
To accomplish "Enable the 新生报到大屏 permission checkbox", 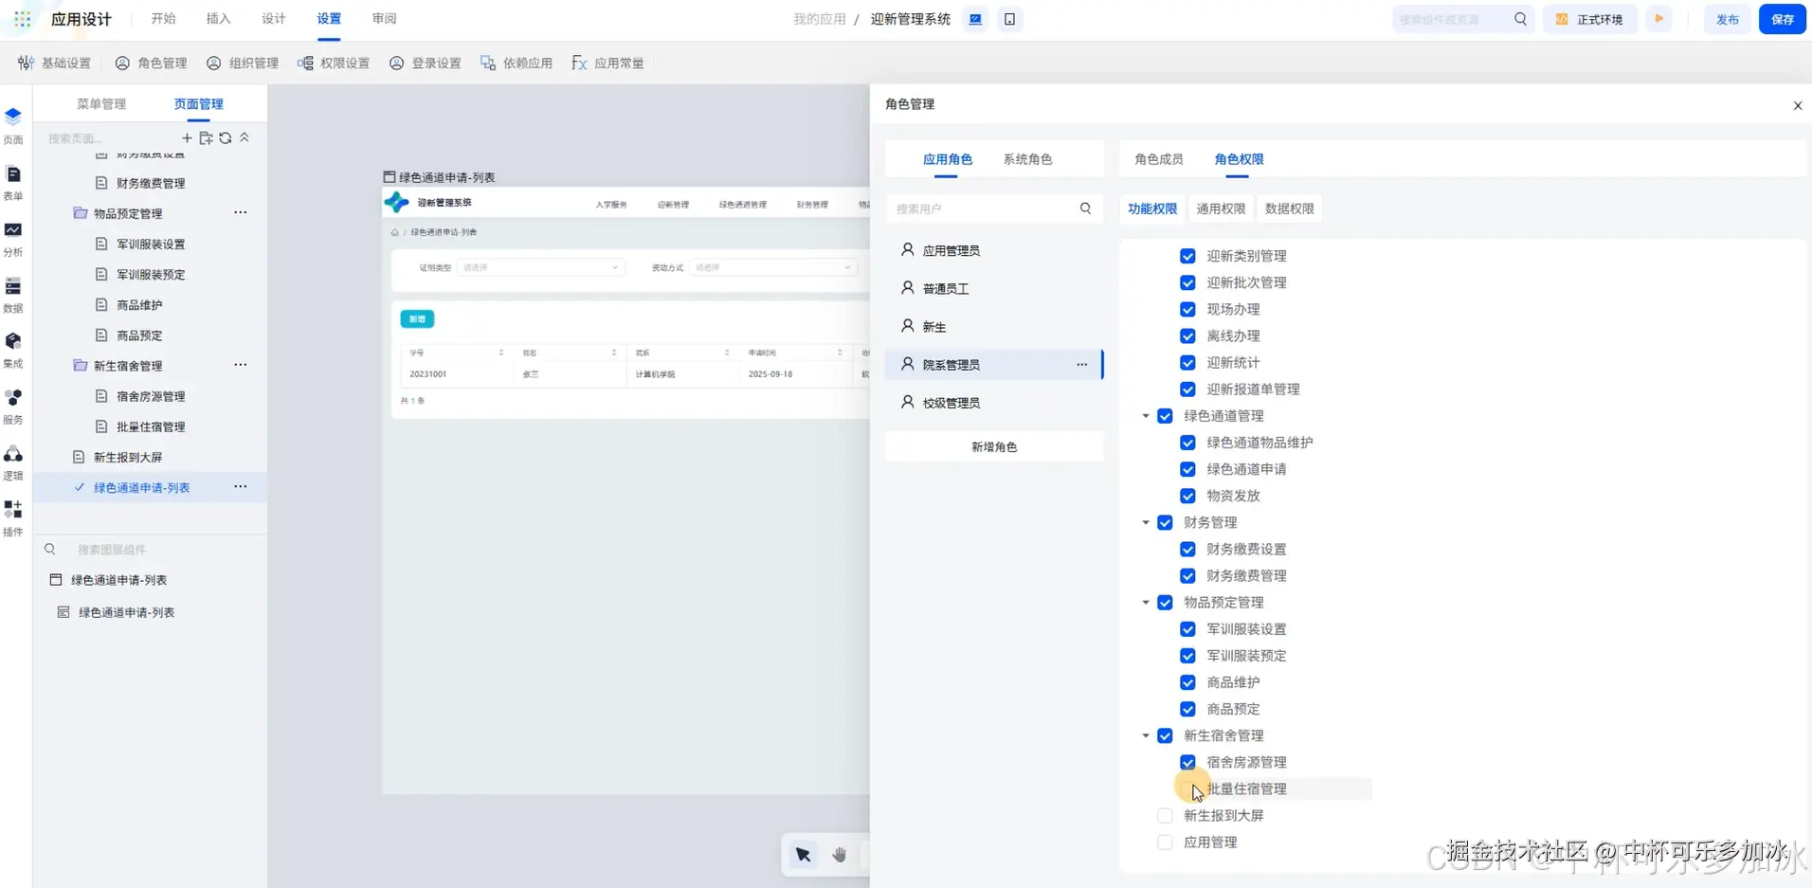I will point(1163,815).
